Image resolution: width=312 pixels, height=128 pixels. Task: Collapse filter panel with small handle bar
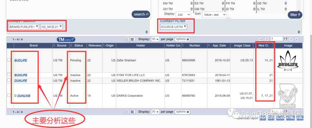[229, 19]
